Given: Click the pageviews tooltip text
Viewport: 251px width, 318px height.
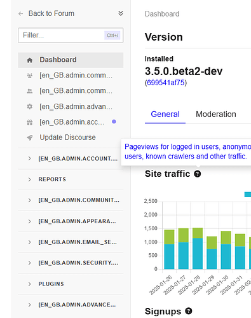Looking at the screenshot, I should click(x=187, y=151).
